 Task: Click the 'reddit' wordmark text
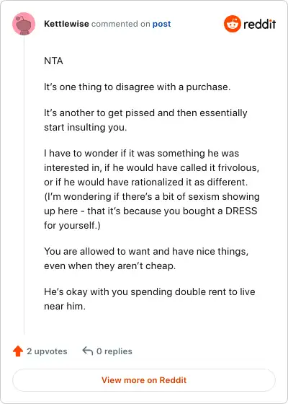pos(259,25)
